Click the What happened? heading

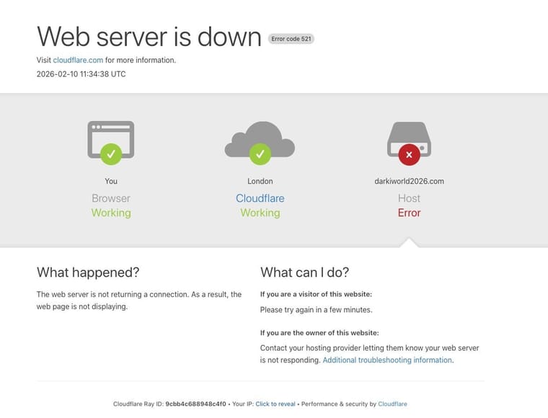pyautogui.click(x=88, y=272)
